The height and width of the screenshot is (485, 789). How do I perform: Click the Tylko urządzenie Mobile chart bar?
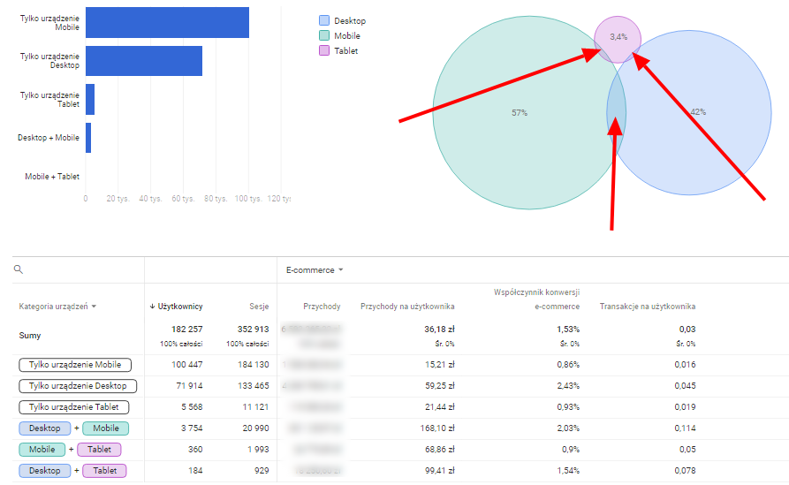167,23
